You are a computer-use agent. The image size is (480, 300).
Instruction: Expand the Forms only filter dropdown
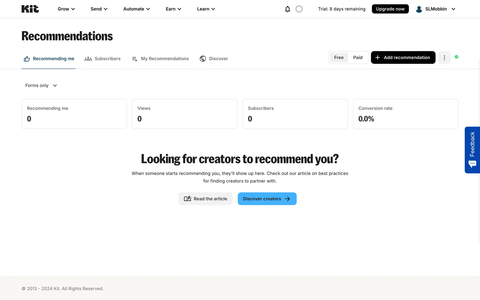pyautogui.click(x=41, y=85)
